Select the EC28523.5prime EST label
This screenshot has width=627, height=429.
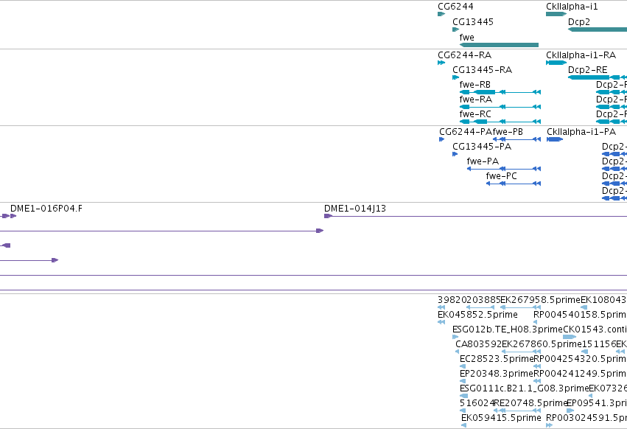497,360
